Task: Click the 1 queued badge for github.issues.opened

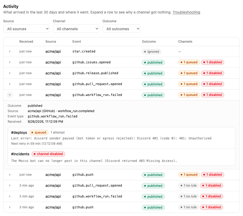Action: coord(189,62)
